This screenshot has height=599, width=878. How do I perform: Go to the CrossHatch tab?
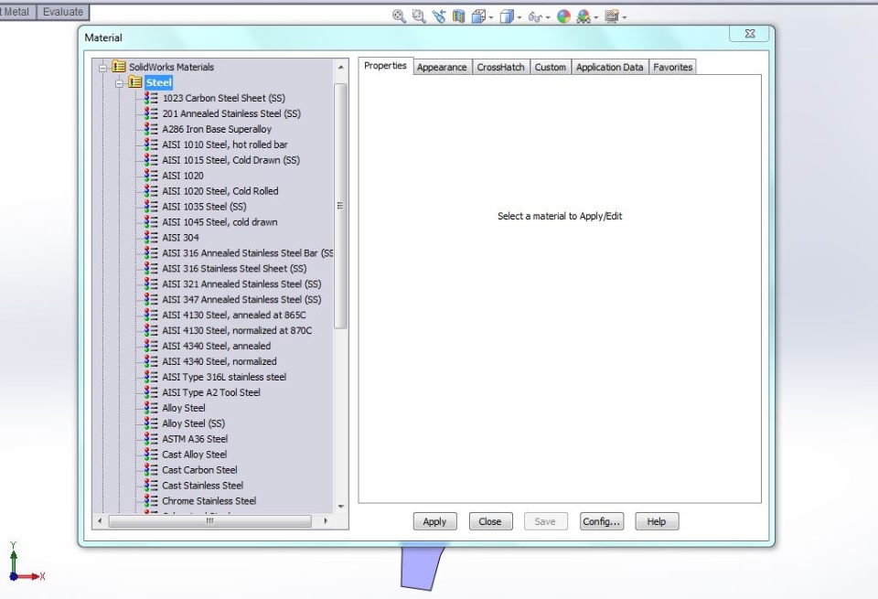tap(500, 67)
